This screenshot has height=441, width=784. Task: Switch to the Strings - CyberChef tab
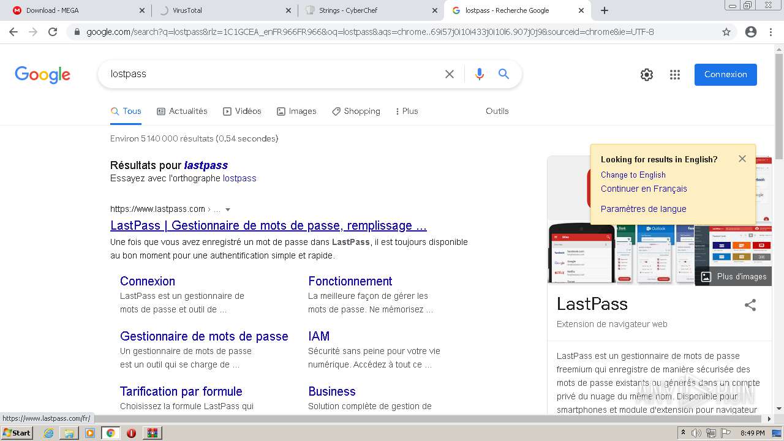coord(371,10)
